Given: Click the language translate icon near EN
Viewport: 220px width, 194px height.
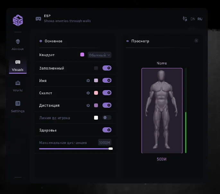Looking at the screenshot, I should pos(185,19).
